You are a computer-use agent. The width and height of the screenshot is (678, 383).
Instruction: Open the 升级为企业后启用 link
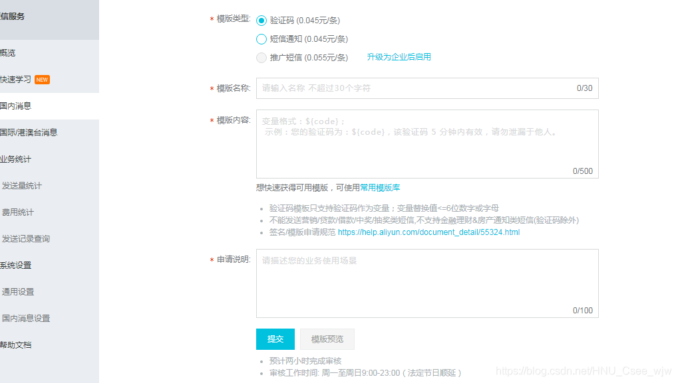[x=399, y=57]
